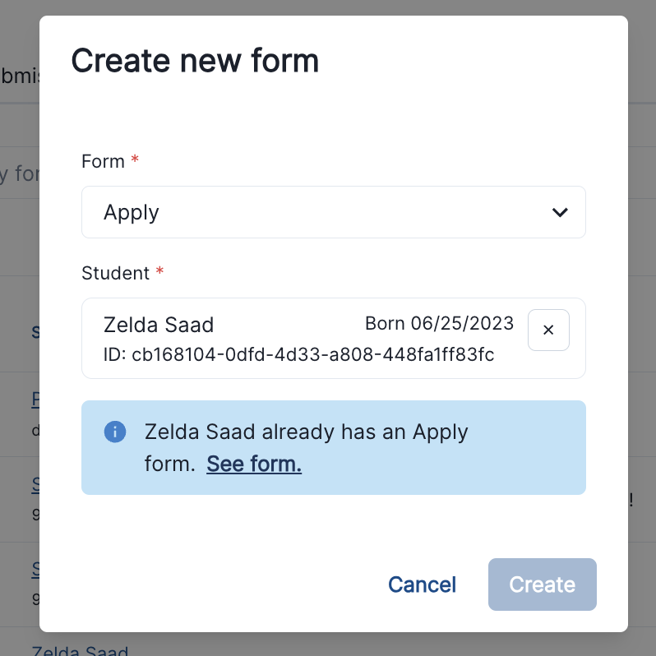Click the student ID text
The image size is (656, 656).
point(298,354)
